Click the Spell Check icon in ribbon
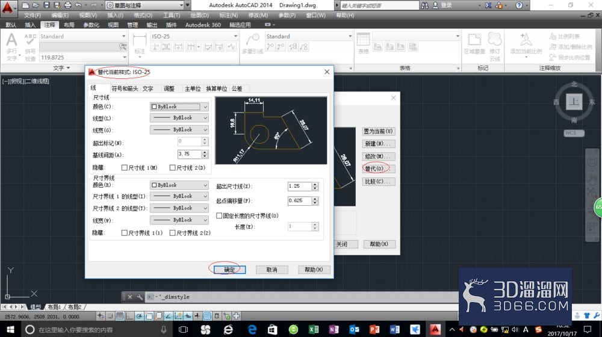602x337 pixels. [x=30, y=47]
